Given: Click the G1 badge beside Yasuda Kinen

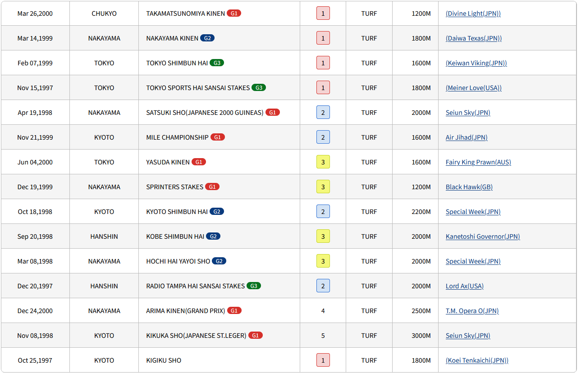Looking at the screenshot, I should pyautogui.click(x=199, y=162).
